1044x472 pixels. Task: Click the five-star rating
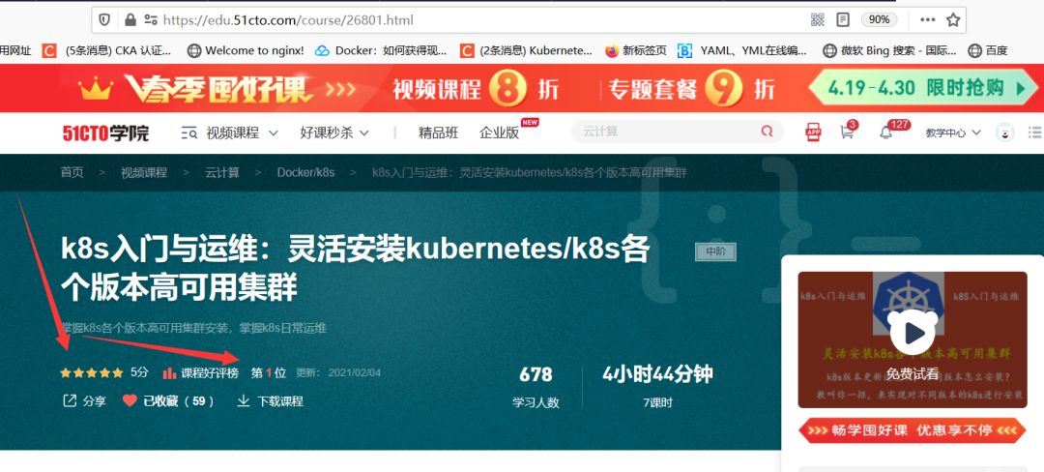(x=91, y=372)
